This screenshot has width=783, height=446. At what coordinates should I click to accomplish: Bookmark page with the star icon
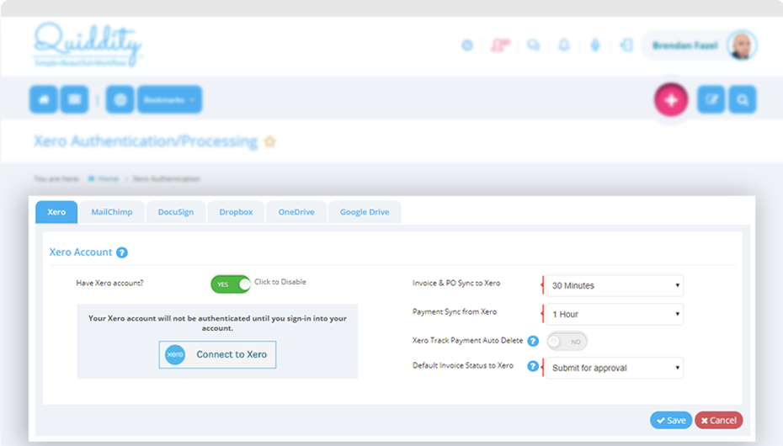(269, 141)
